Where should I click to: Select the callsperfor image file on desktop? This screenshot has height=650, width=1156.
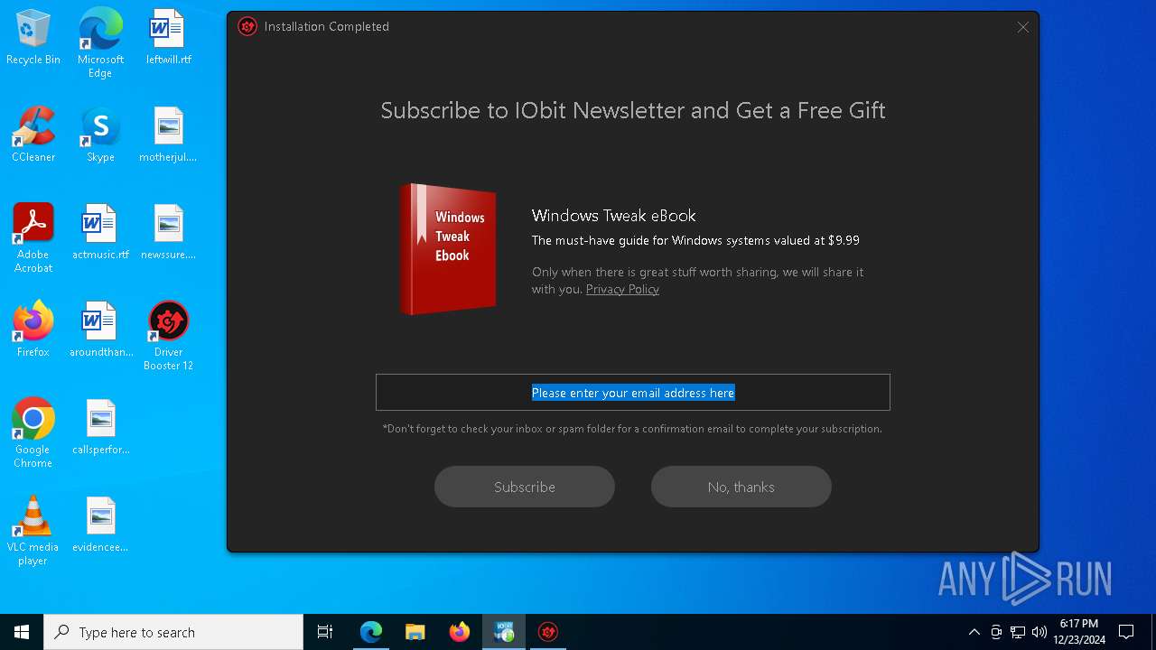pos(100,428)
